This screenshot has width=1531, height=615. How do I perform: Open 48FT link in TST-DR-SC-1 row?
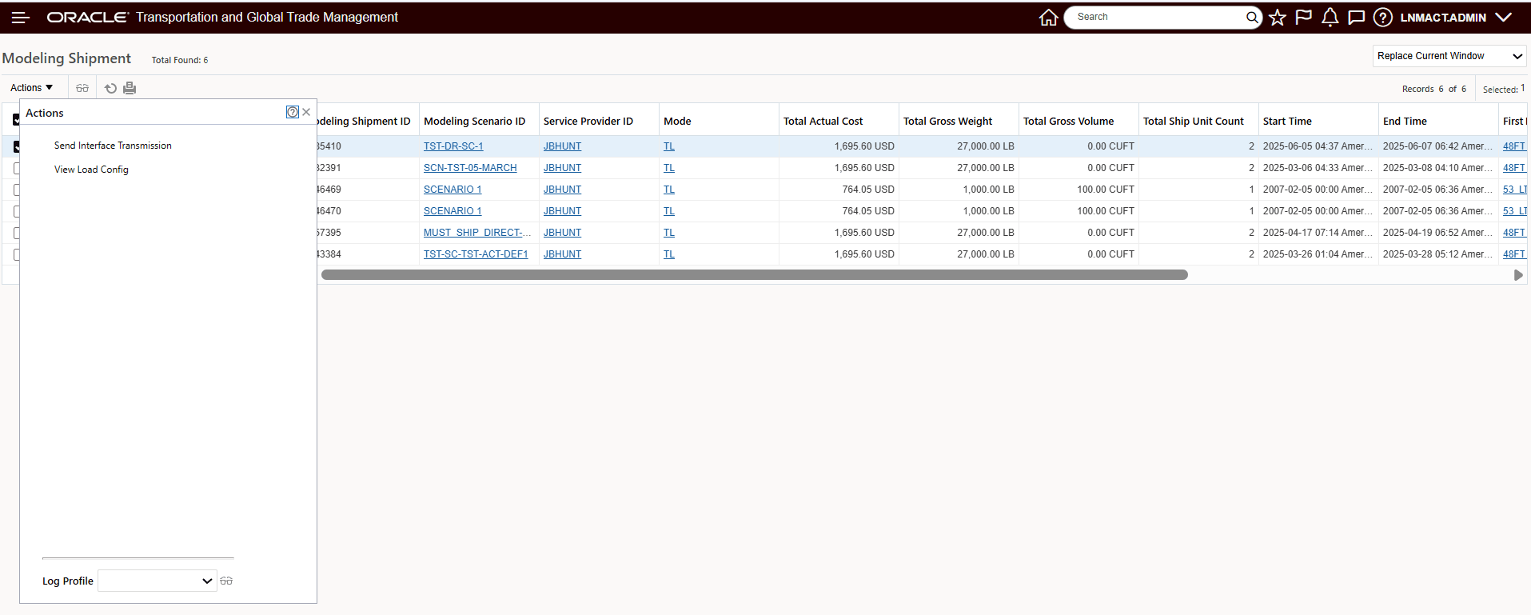[x=1514, y=146]
